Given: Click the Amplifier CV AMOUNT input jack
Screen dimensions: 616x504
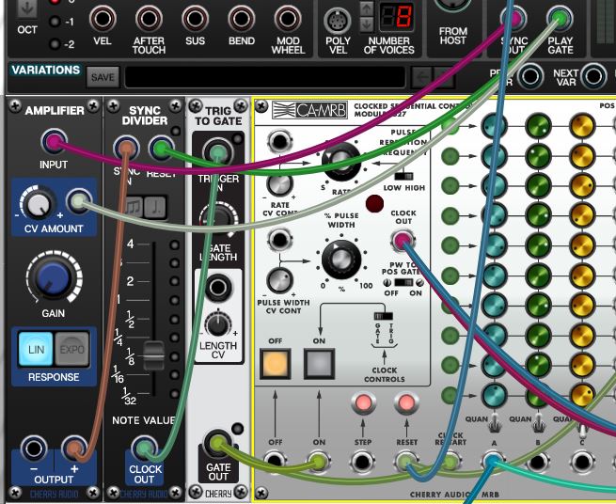Looking at the screenshot, I should pos(79,201).
